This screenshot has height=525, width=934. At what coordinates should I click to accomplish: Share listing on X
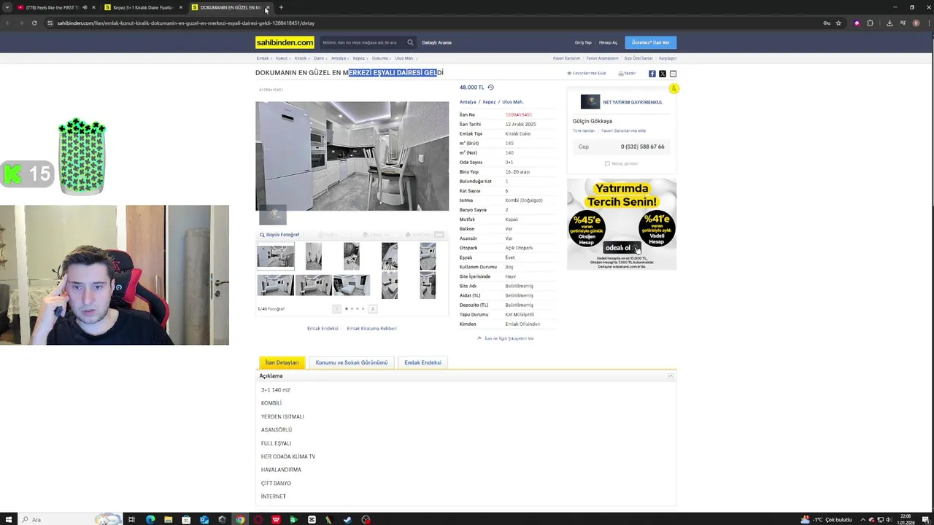click(x=663, y=74)
